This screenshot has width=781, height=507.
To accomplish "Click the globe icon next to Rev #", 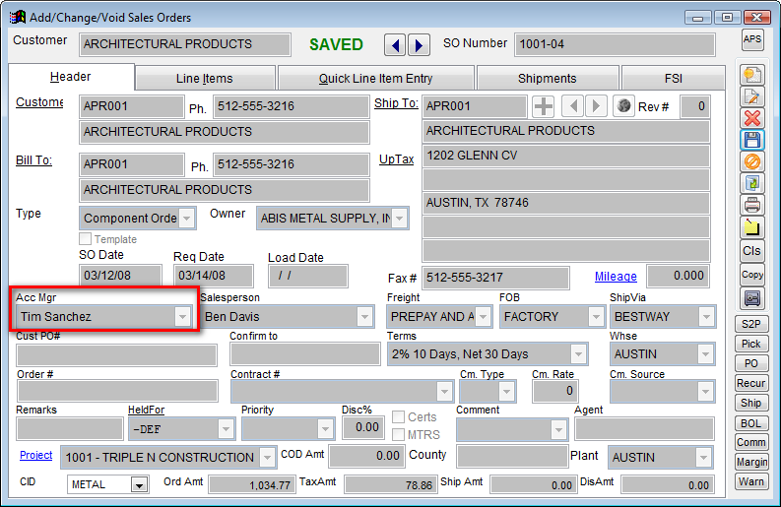I will [x=622, y=106].
